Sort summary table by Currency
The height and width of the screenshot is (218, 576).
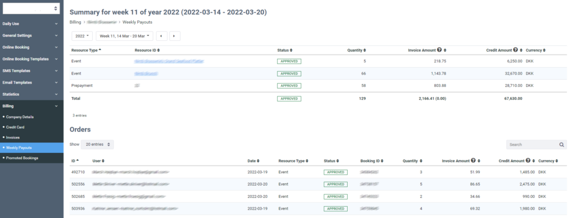pyautogui.click(x=535, y=50)
